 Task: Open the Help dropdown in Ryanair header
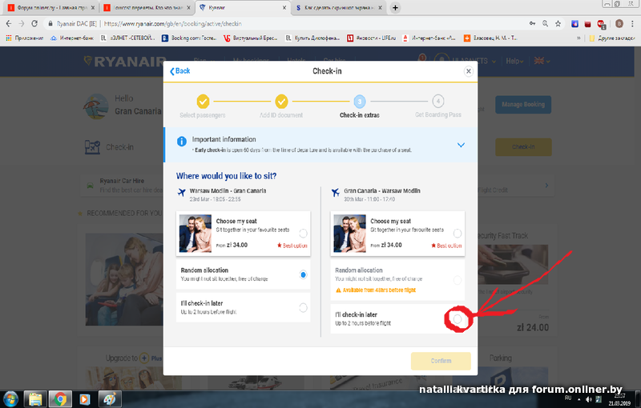point(514,61)
